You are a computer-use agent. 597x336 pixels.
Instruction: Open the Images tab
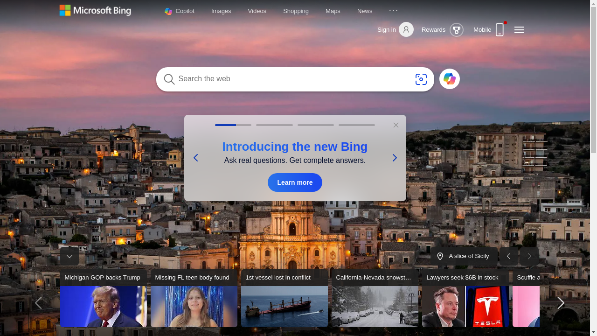pos(221,11)
